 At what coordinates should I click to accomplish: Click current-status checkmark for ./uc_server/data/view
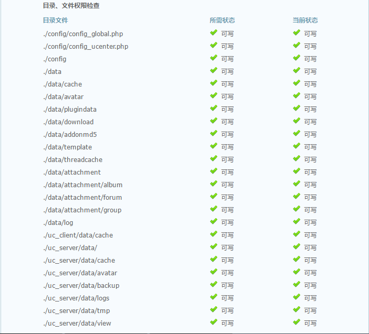[x=297, y=322]
